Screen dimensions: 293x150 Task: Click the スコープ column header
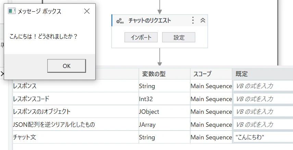tap(211, 74)
